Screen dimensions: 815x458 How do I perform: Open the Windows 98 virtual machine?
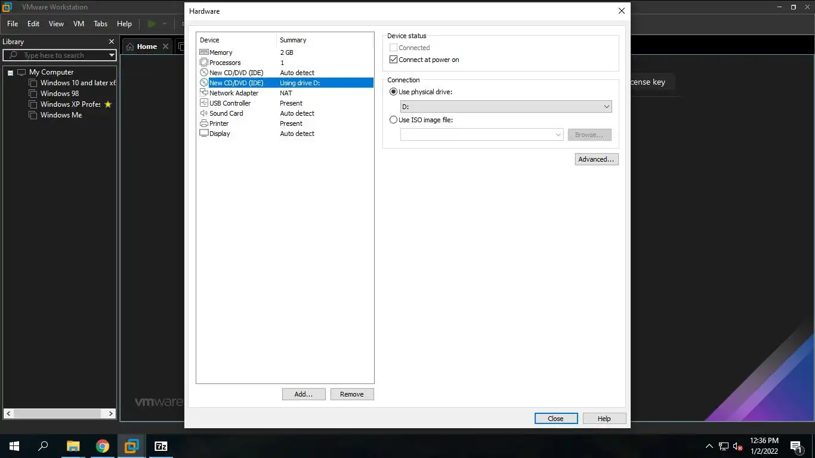54,94
